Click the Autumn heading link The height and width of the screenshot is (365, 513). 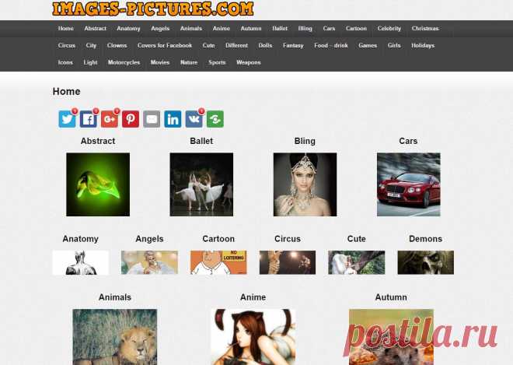coord(391,297)
